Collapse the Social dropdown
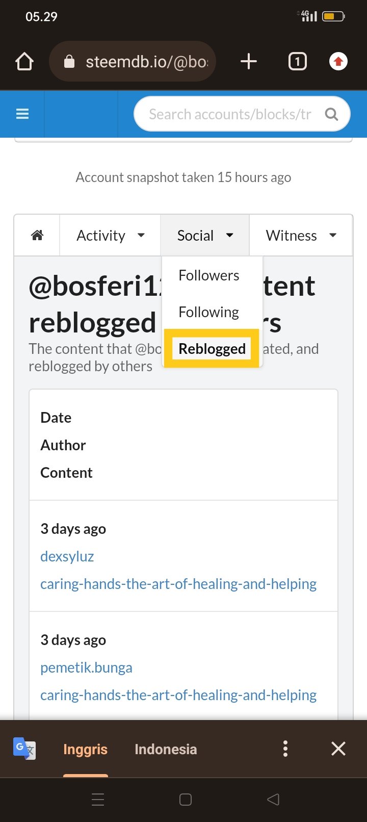367x822 pixels. (x=205, y=235)
